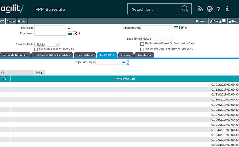Click the Excel export icon above grid
The height and width of the screenshot is (148, 239).
(x=38, y=73)
